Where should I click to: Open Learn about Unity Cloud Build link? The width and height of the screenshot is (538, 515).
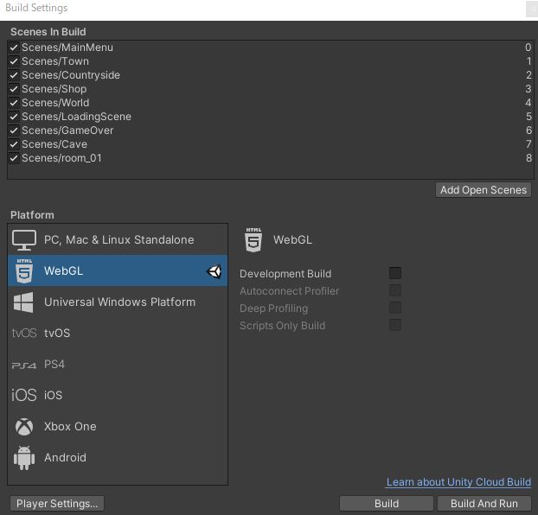pyautogui.click(x=458, y=482)
